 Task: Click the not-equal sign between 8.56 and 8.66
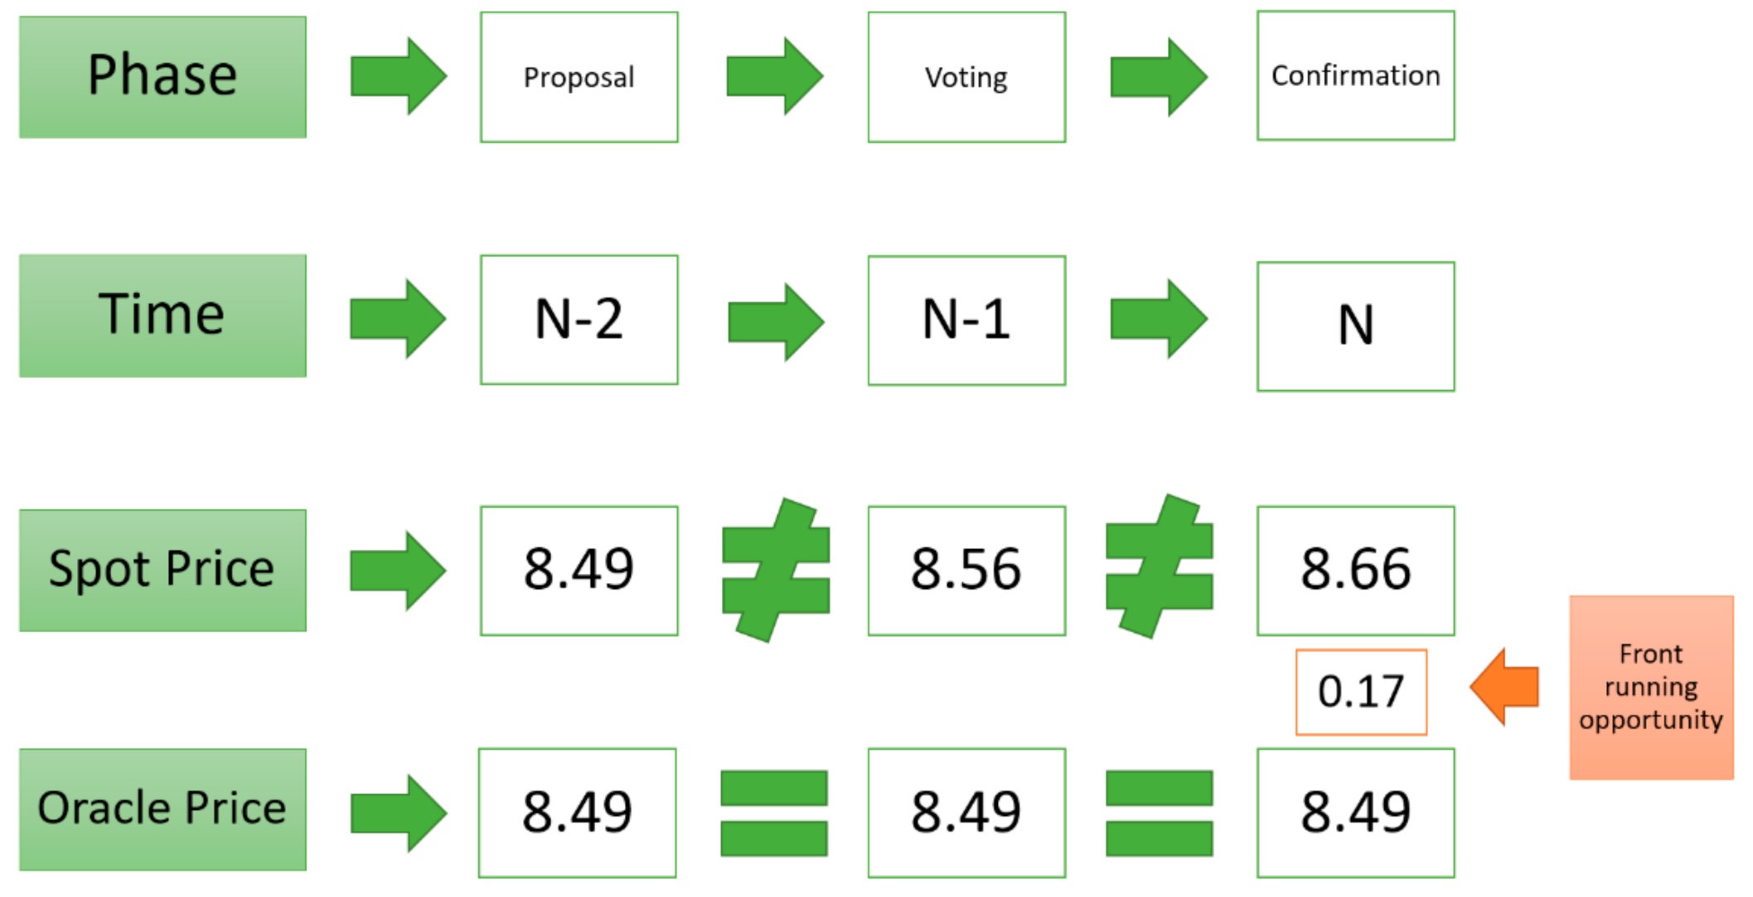(x=1160, y=568)
